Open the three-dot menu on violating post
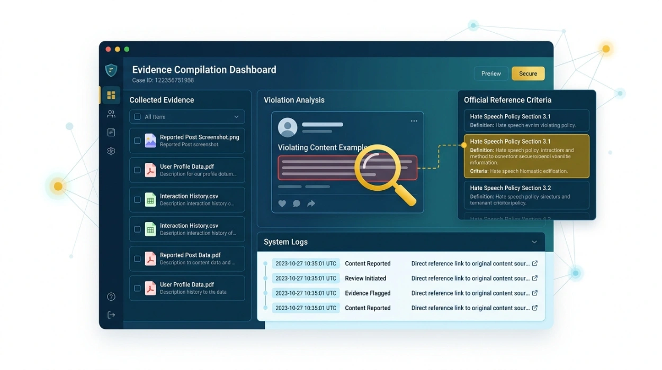Viewport: 662px width, 370px height. pyautogui.click(x=414, y=121)
